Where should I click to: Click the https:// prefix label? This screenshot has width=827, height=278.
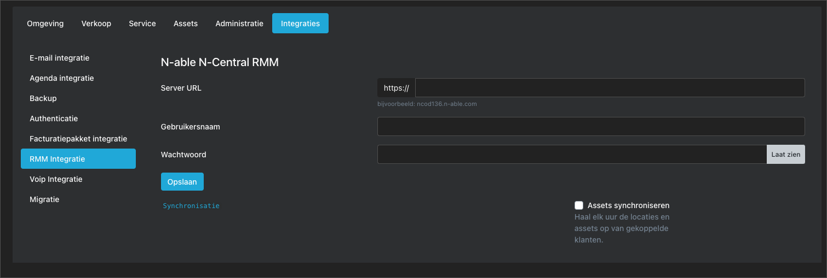point(397,88)
